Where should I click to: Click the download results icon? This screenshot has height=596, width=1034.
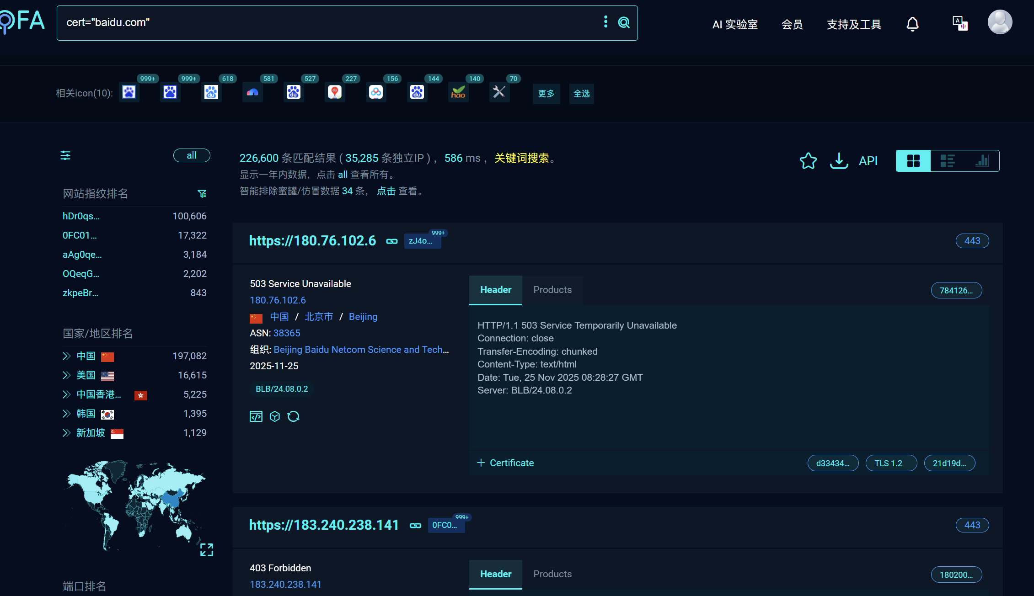pyautogui.click(x=839, y=160)
